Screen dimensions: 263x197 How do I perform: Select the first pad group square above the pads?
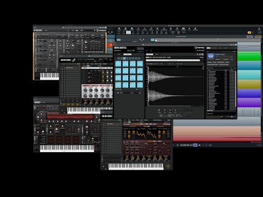coord(118,59)
